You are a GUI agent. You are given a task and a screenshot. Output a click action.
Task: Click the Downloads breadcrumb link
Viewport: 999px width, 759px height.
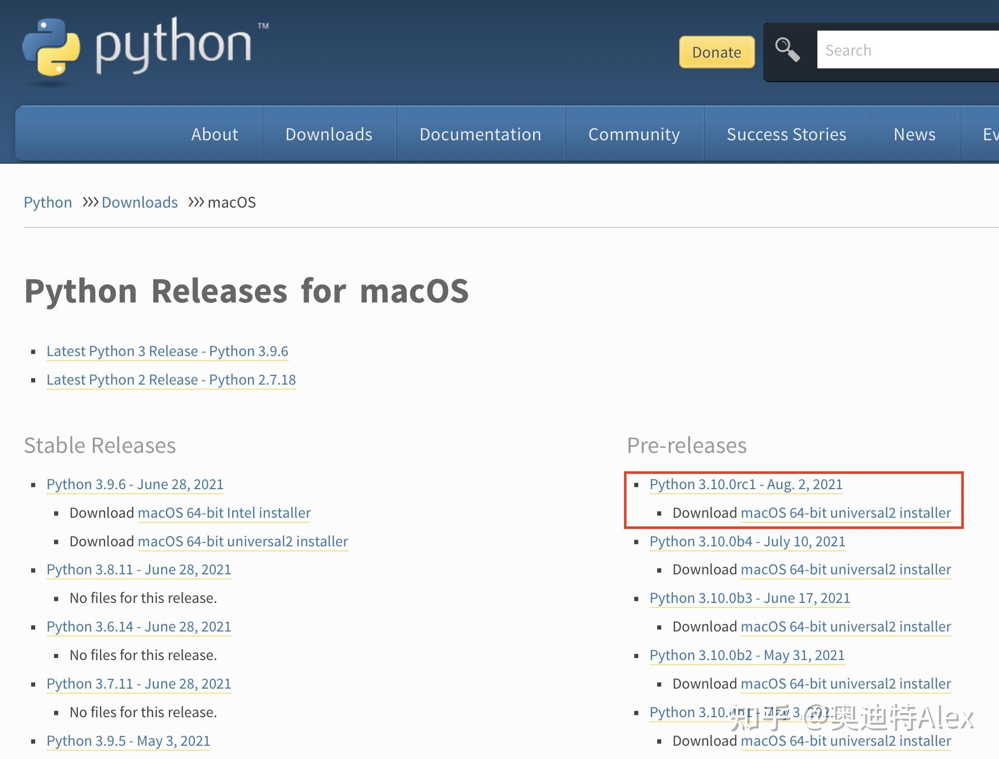click(x=139, y=203)
